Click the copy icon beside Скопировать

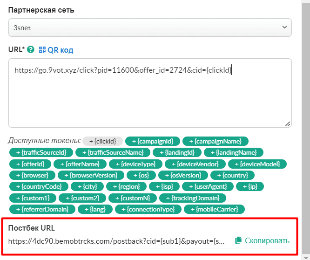pyautogui.click(x=238, y=240)
